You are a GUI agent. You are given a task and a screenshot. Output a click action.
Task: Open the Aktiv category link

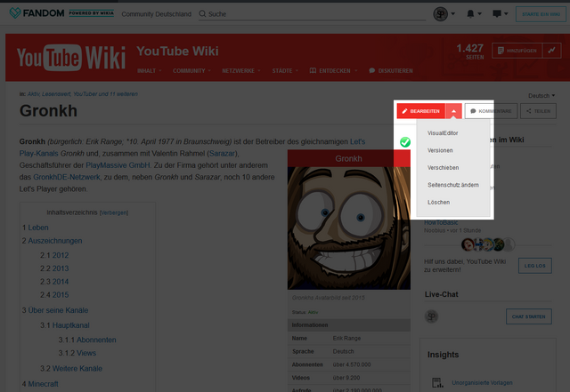(x=33, y=94)
